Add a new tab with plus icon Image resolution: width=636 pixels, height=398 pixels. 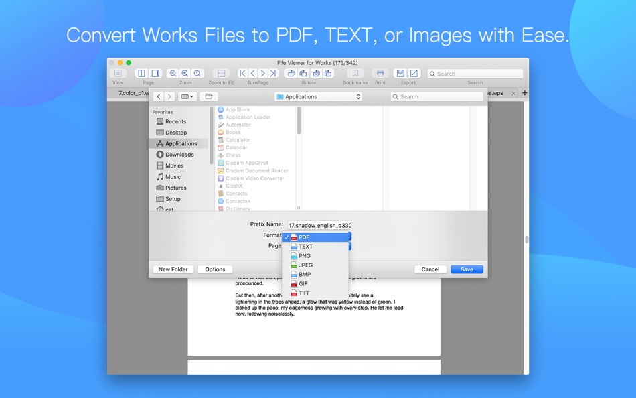point(524,93)
